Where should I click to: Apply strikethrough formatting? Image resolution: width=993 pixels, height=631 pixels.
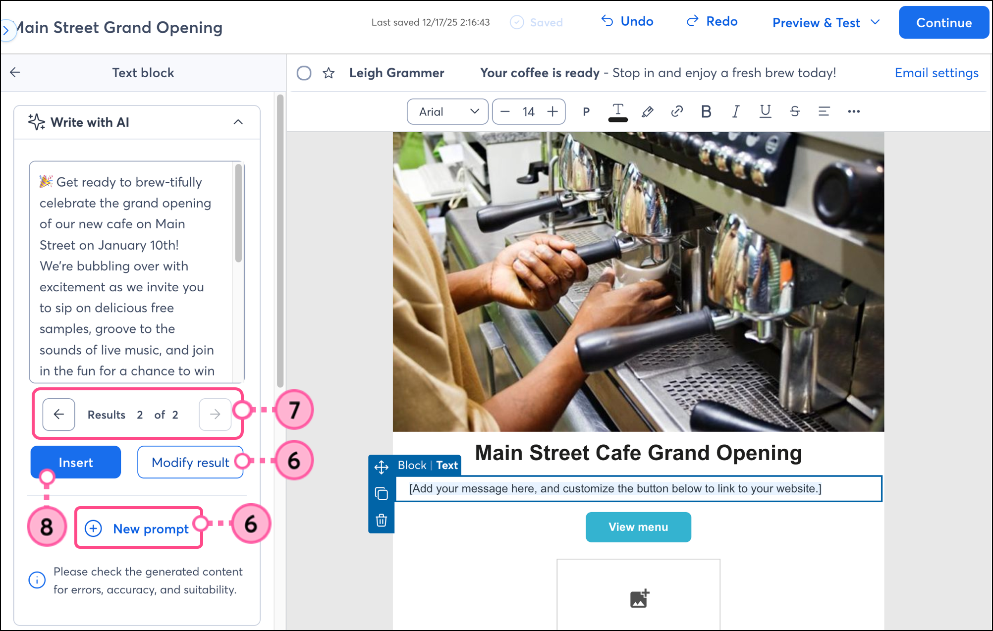[795, 111]
